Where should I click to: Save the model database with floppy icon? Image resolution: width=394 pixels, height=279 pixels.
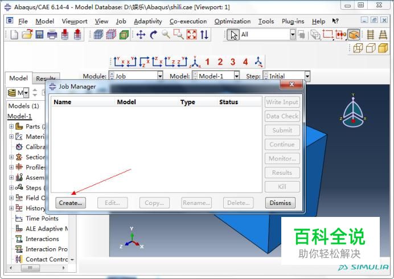click(39, 34)
